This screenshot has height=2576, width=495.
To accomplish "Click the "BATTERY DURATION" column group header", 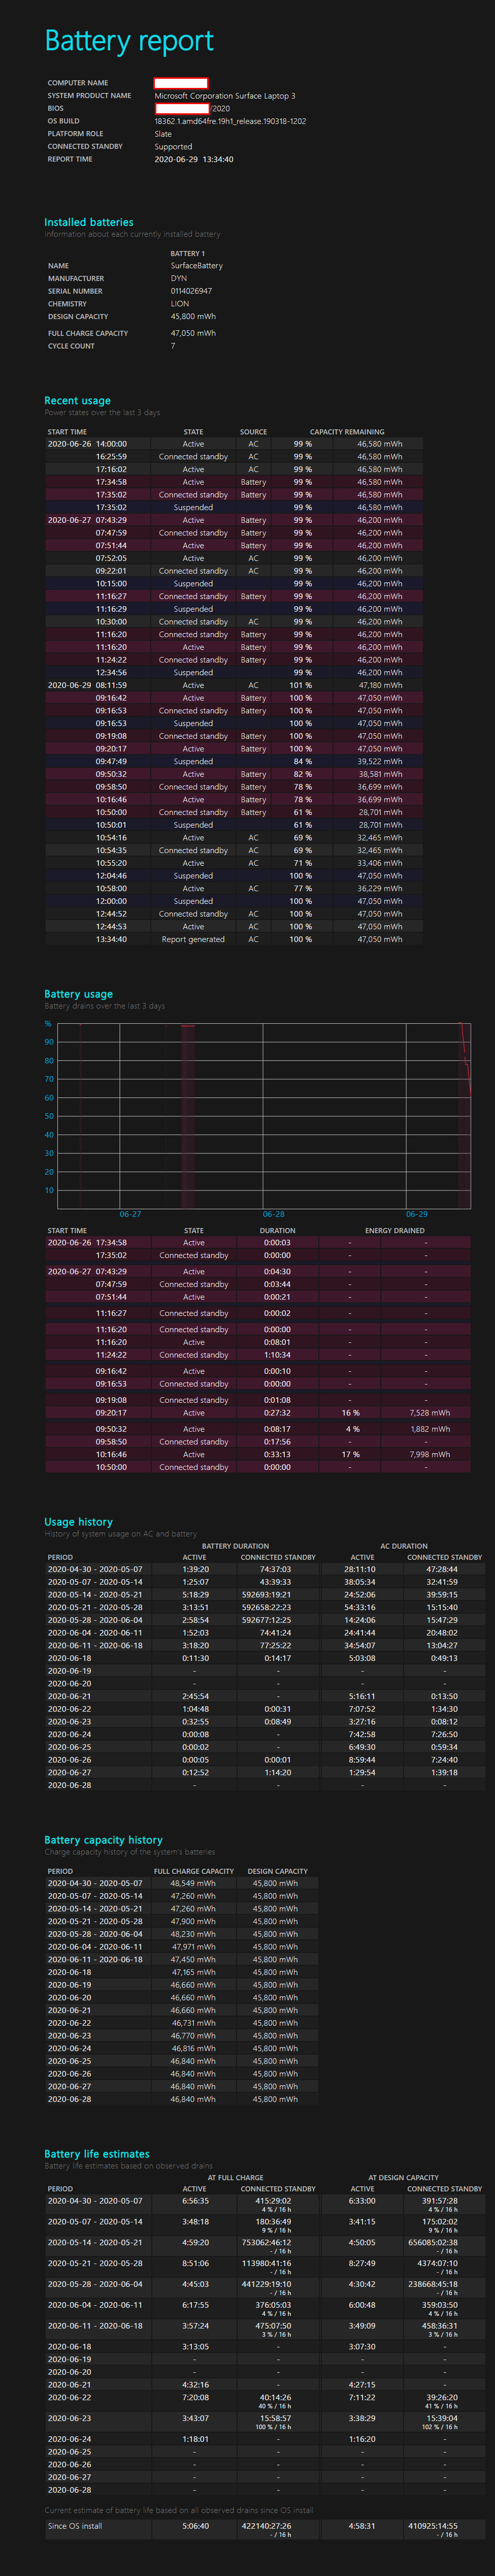I will tap(235, 1546).
